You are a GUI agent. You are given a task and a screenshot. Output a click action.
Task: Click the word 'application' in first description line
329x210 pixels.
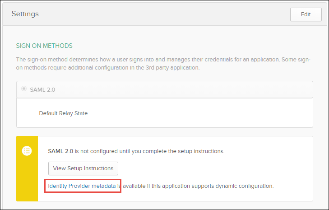(x=254, y=60)
